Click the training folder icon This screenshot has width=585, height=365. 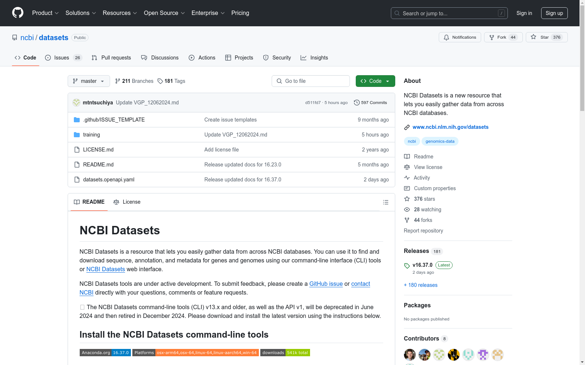[x=77, y=135]
